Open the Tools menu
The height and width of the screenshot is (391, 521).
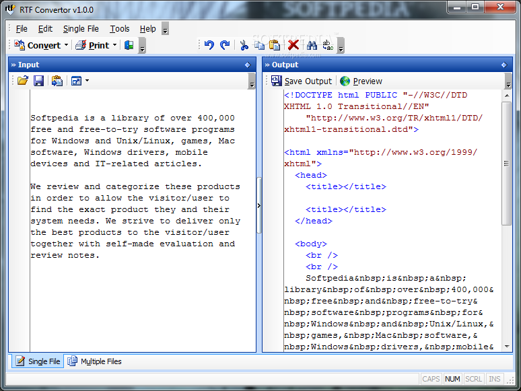pos(120,29)
